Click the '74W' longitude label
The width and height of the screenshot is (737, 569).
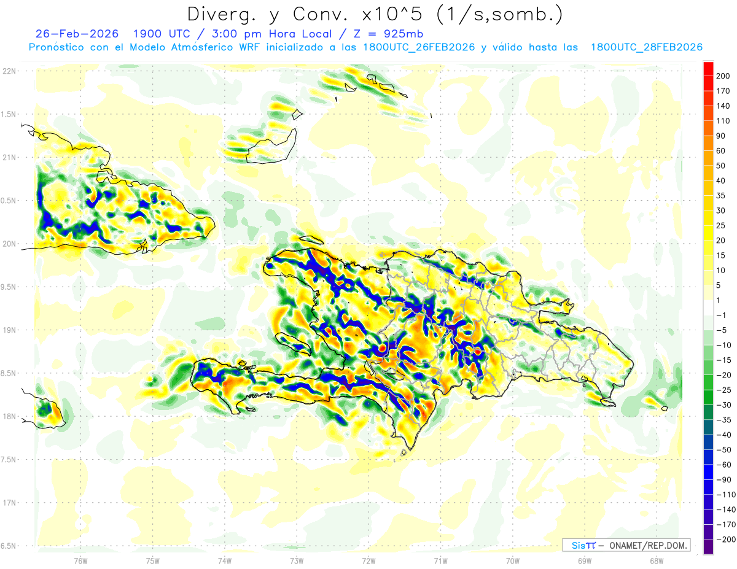coord(225,560)
